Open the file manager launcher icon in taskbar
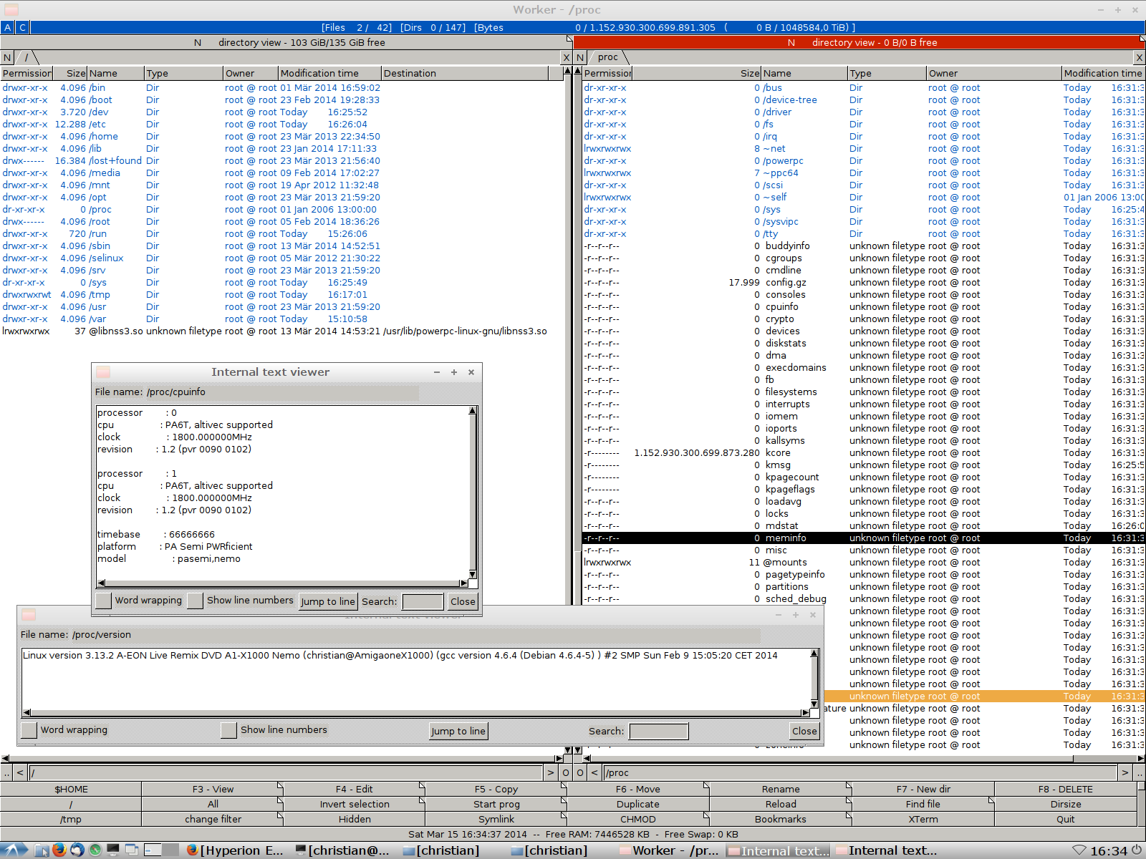 click(42, 850)
